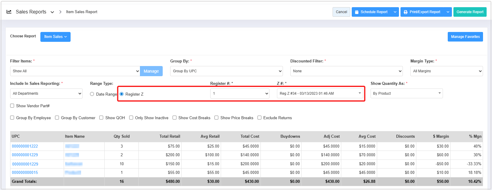Click the calendar icon on Schedule Report
This screenshot has height=190, width=492.
[357, 12]
